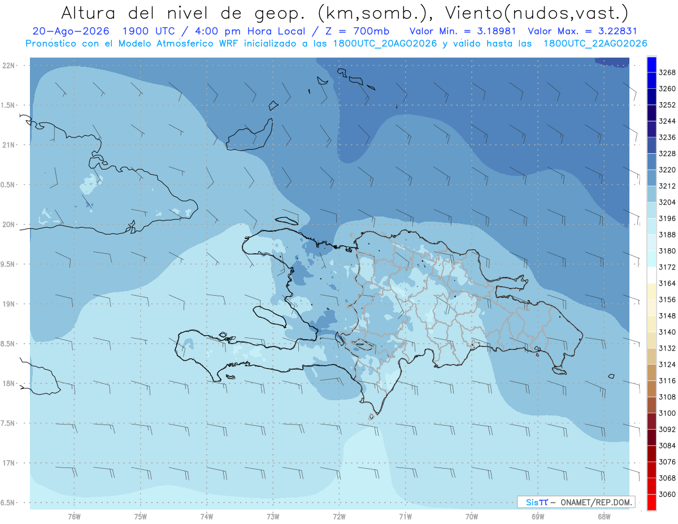Screen dimensions: 678x524
Task: Click the '18N' latitude label
Action: tap(10, 384)
